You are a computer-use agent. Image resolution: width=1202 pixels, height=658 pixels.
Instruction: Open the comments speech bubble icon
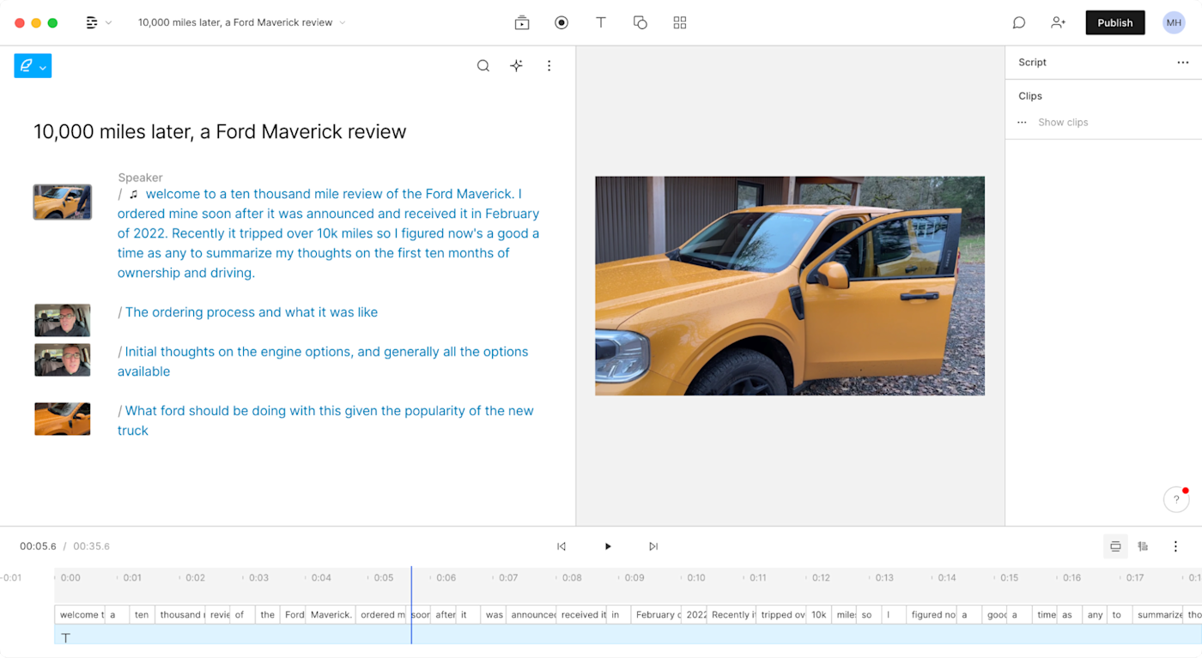click(1019, 23)
